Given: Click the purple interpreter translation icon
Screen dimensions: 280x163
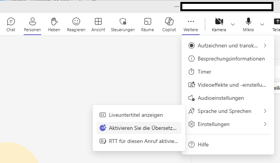Looking at the screenshot, I should [103, 128].
